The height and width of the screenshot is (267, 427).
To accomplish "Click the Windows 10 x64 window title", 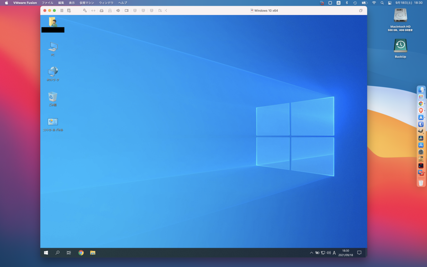I will point(266,11).
